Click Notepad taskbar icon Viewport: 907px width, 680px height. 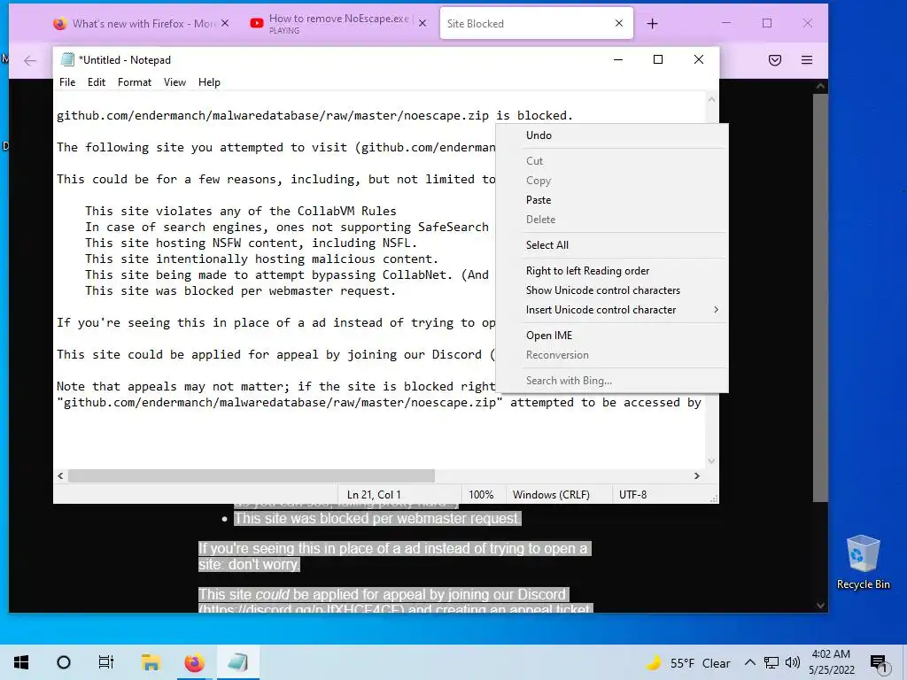coord(237,662)
